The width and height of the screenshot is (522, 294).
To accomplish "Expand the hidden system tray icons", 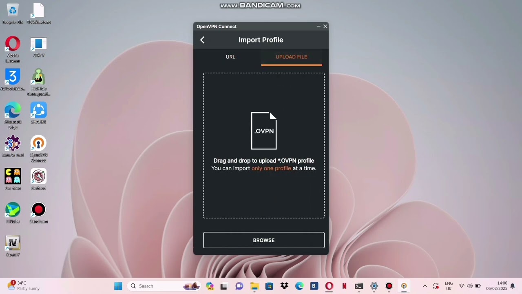I will tap(425, 286).
